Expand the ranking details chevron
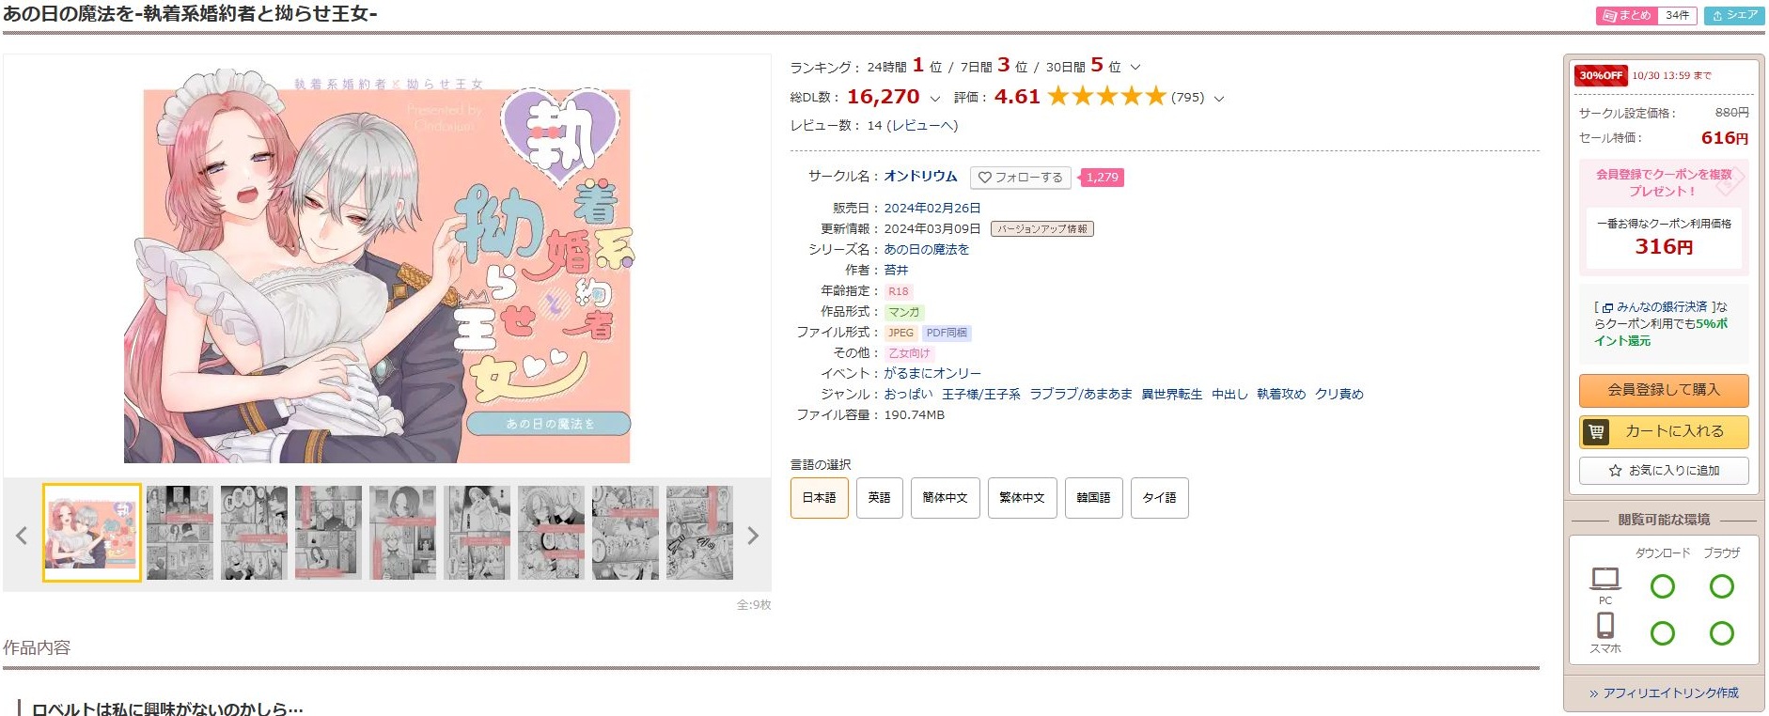The image size is (1769, 716). (x=1135, y=68)
